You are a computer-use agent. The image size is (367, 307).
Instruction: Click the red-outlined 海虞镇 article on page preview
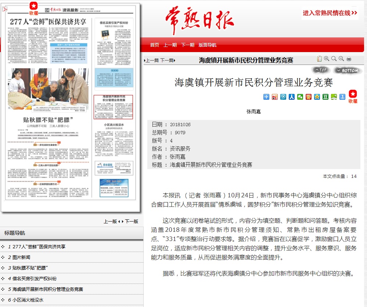113,107
